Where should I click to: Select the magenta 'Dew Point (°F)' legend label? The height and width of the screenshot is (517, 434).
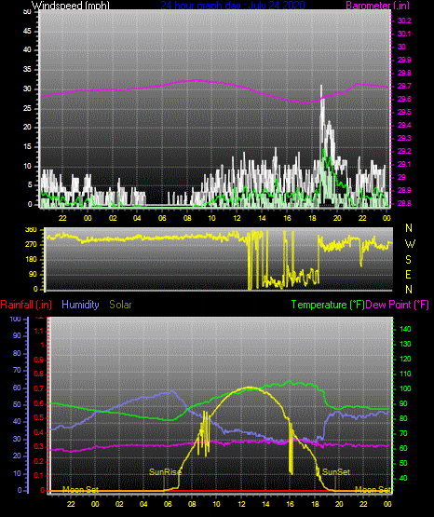tap(397, 305)
